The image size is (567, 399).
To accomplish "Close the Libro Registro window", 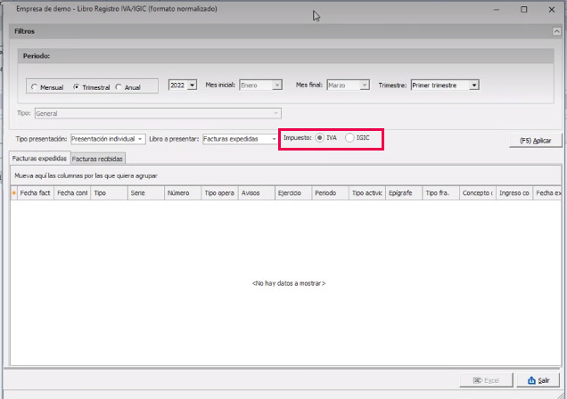I will tap(552, 10).
